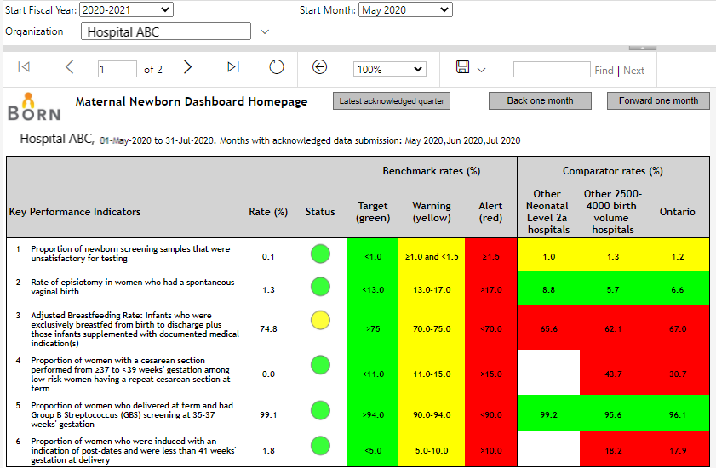
Task: Navigate back to parent report
Action: click(320, 68)
